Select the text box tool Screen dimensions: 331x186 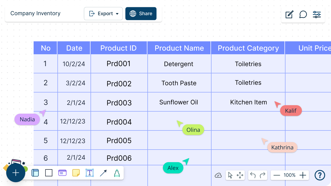point(89,173)
